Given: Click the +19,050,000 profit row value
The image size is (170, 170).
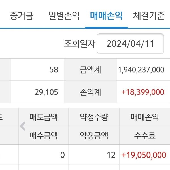Looking at the screenshot, I should 144,155.
